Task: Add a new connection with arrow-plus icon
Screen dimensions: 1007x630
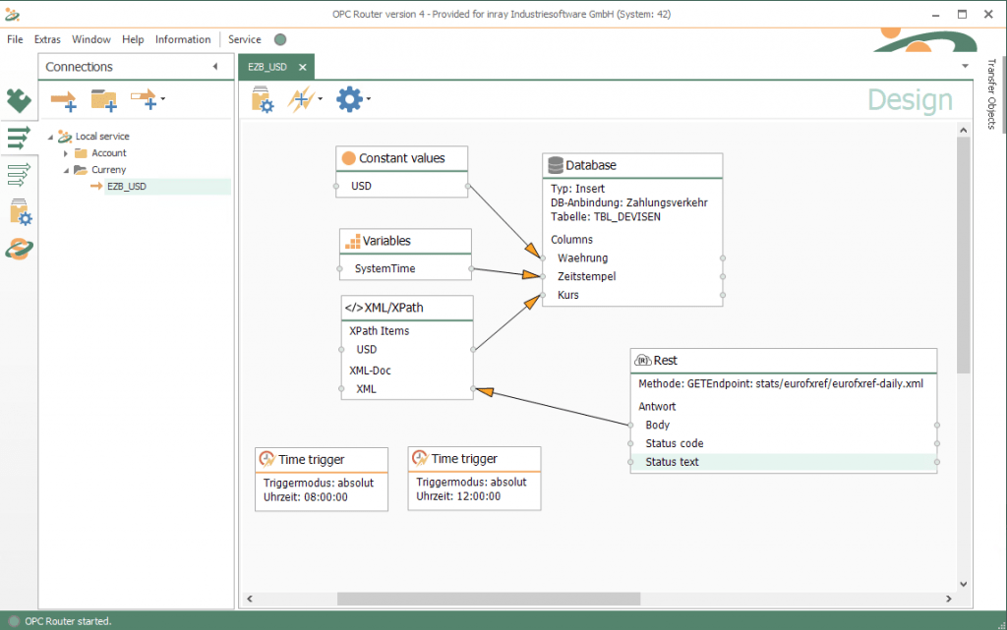Action: [64, 100]
